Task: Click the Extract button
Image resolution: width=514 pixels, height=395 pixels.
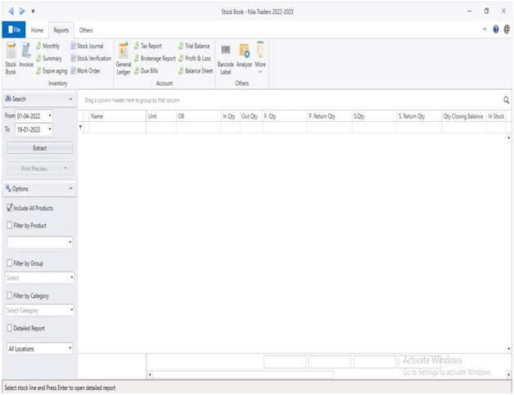Action: tap(39, 148)
